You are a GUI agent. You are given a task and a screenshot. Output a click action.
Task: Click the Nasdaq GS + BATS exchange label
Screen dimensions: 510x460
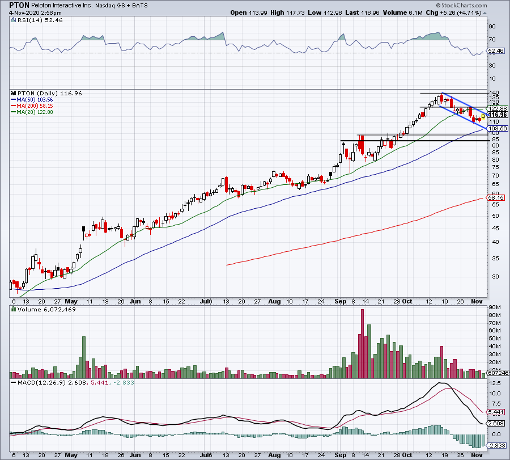pos(121,6)
